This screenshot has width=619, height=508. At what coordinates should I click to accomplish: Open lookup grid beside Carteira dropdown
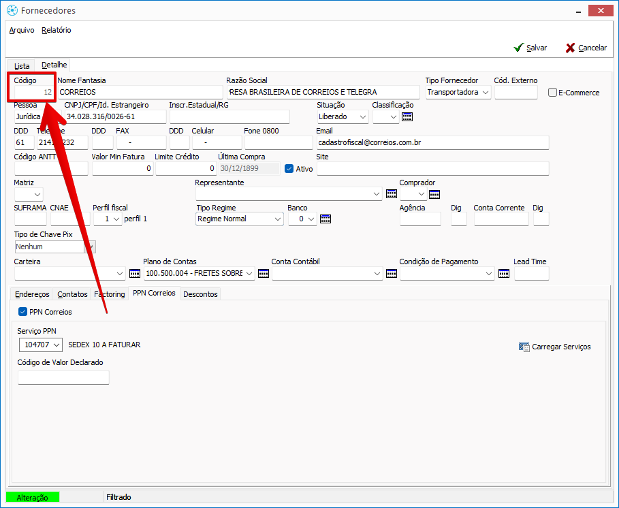135,274
